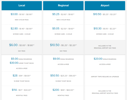Click the Regional $50.50 10-ride ticket book price
Screen dimensions: 127x100
[x=55, y=76]
